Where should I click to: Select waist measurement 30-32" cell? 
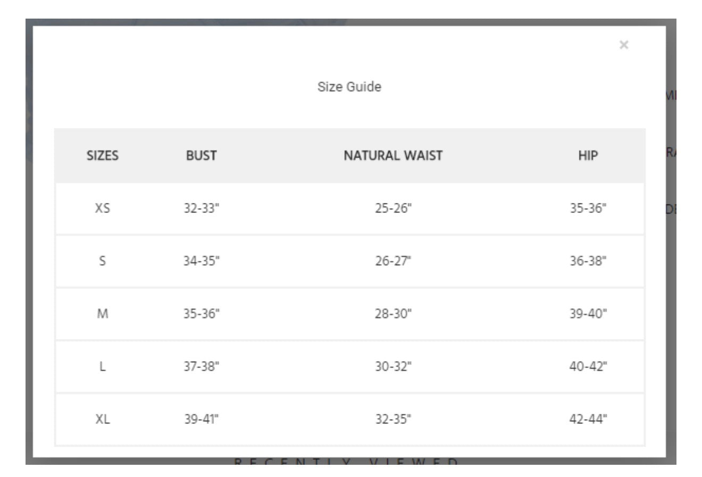point(393,366)
